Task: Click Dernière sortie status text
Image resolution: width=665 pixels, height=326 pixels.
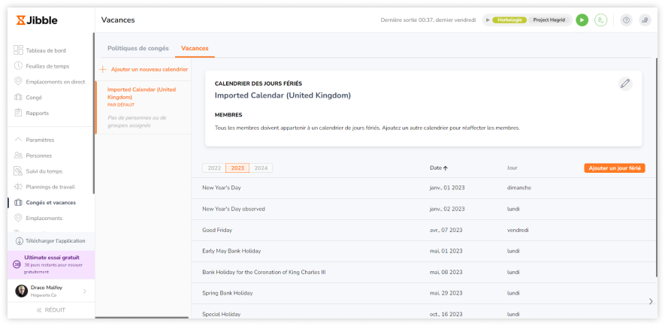Action: (x=428, y=20)
